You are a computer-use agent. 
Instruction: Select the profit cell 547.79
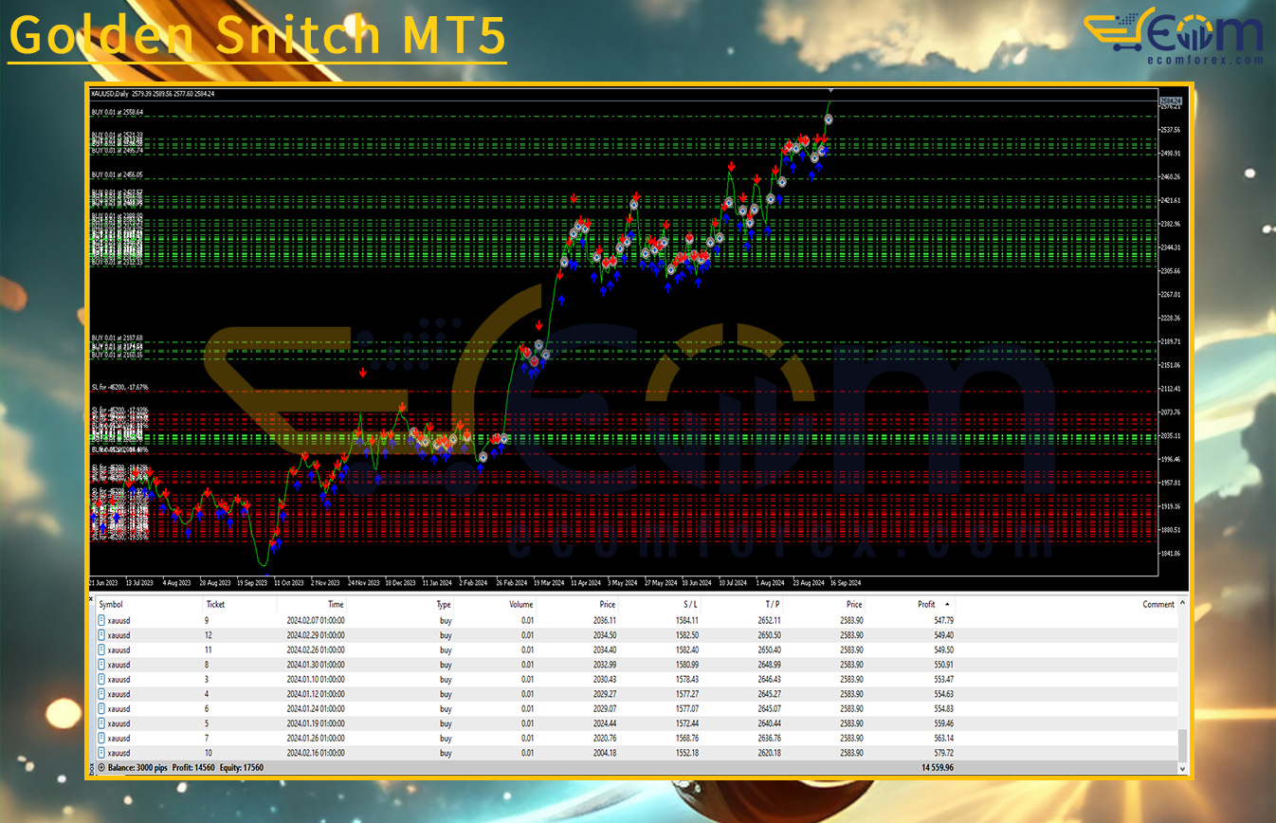point(944,620)
